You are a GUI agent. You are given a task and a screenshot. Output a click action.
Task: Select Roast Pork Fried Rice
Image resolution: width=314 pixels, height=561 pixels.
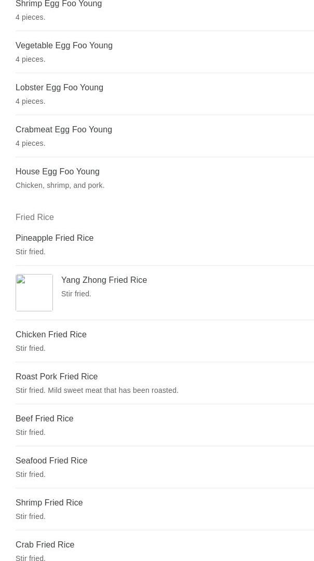(x=57, y=376)
